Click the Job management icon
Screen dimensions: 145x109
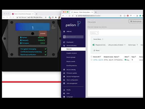tap(64, 83)
